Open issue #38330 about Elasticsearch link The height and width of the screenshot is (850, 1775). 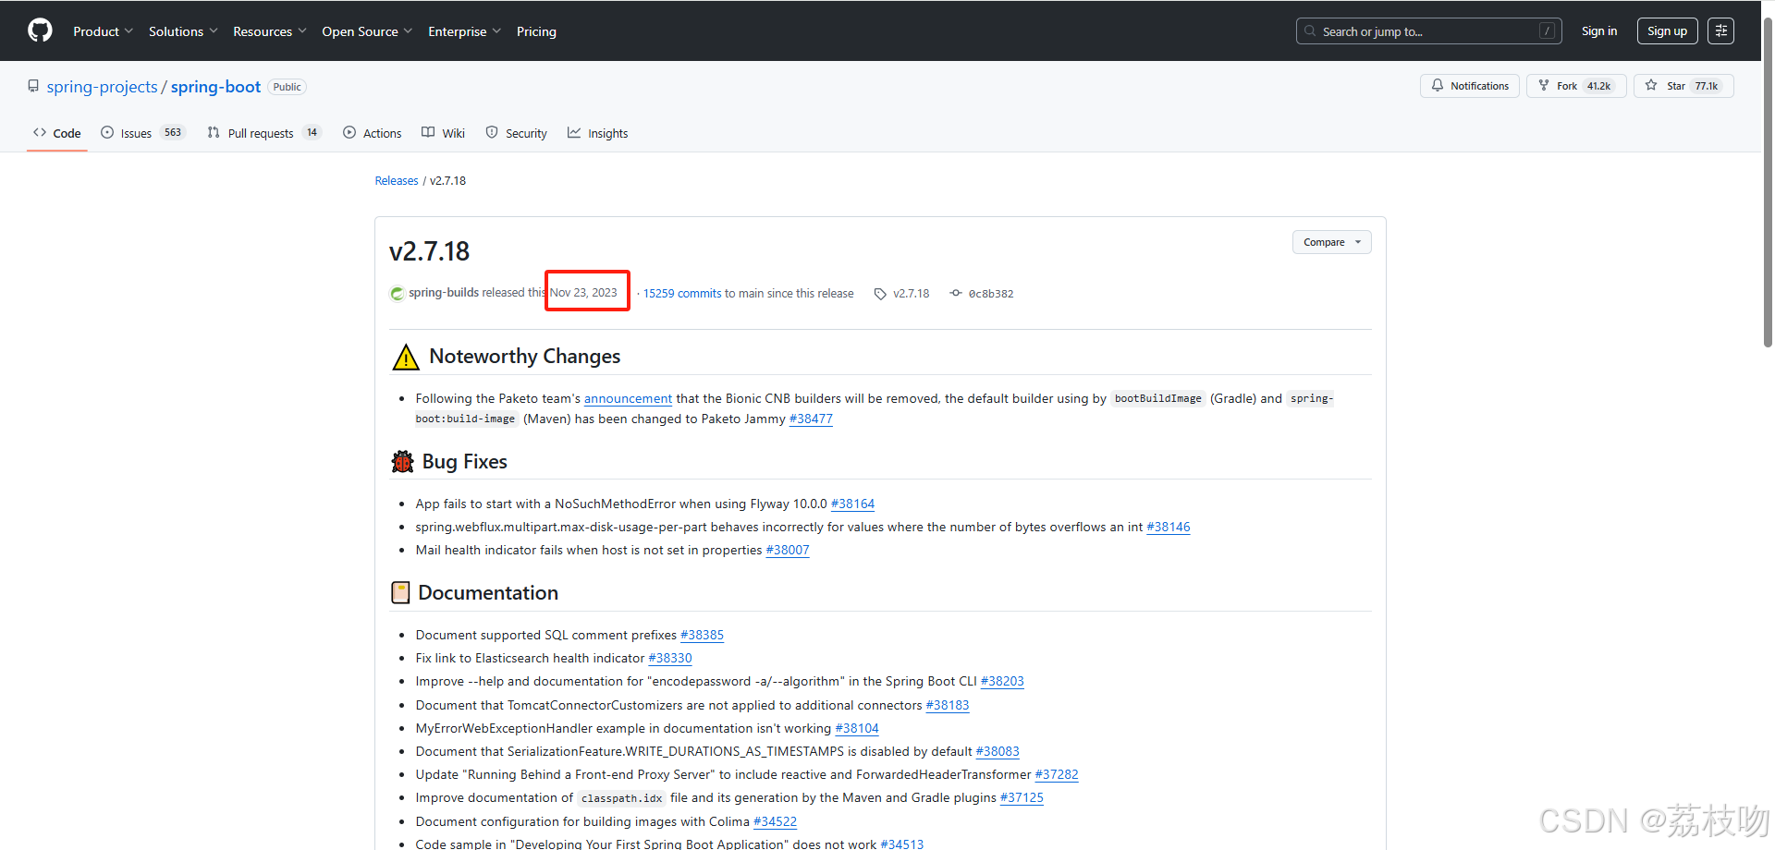[670, 659]
